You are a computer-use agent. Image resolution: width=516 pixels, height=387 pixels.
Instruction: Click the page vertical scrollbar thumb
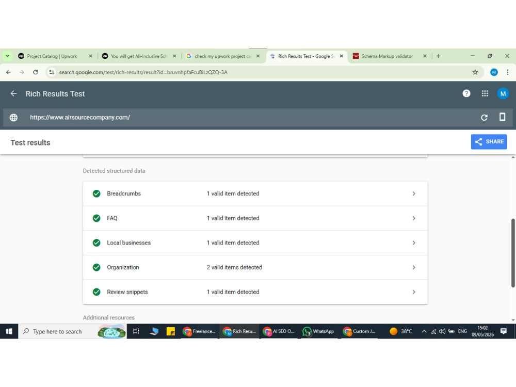tap(513, 253)
